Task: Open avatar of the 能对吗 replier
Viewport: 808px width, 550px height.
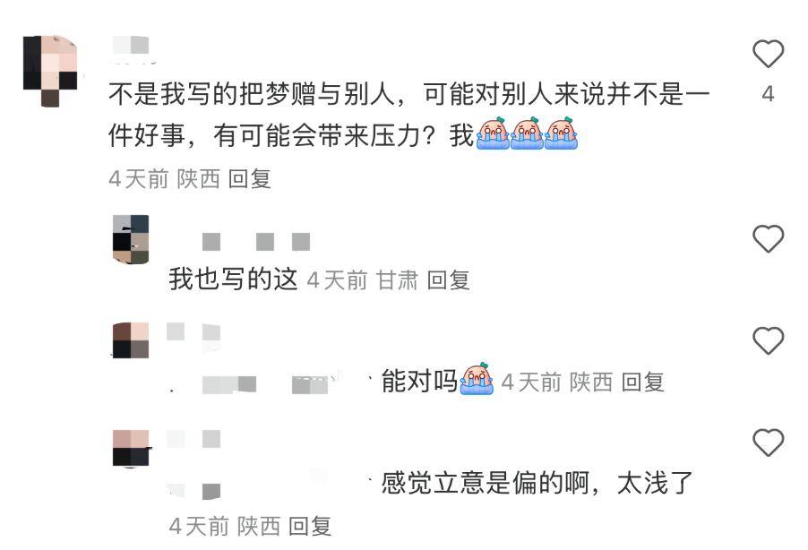Action: 131,340
